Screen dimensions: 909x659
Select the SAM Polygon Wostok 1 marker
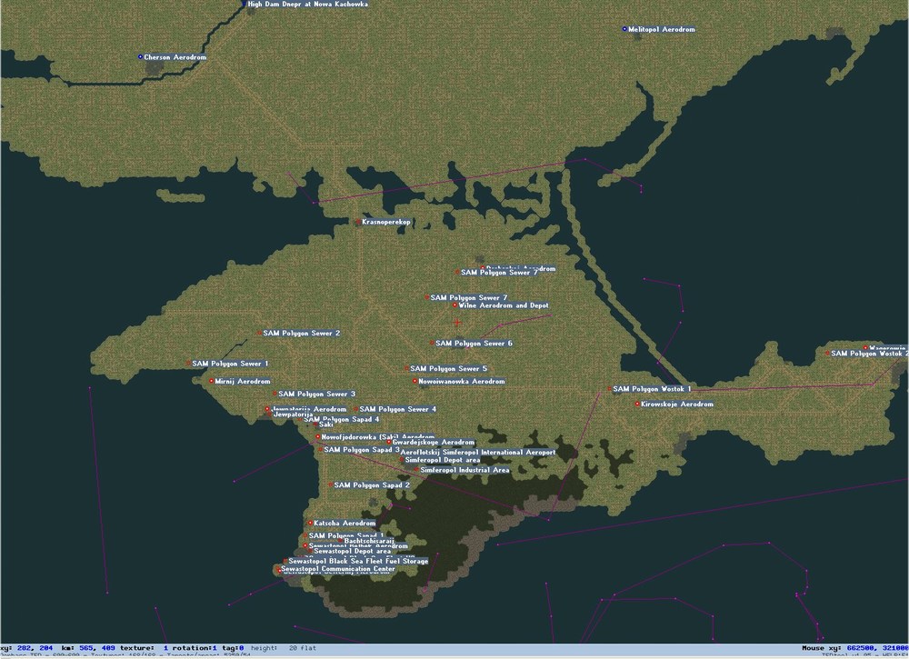610,389
